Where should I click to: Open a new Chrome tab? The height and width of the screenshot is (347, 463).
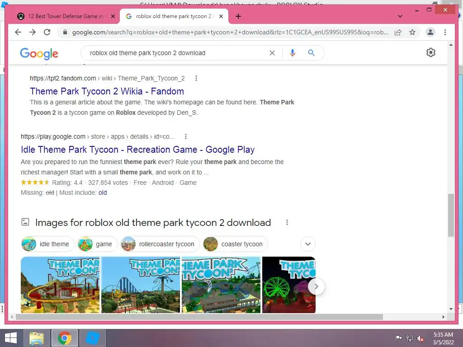238,17
